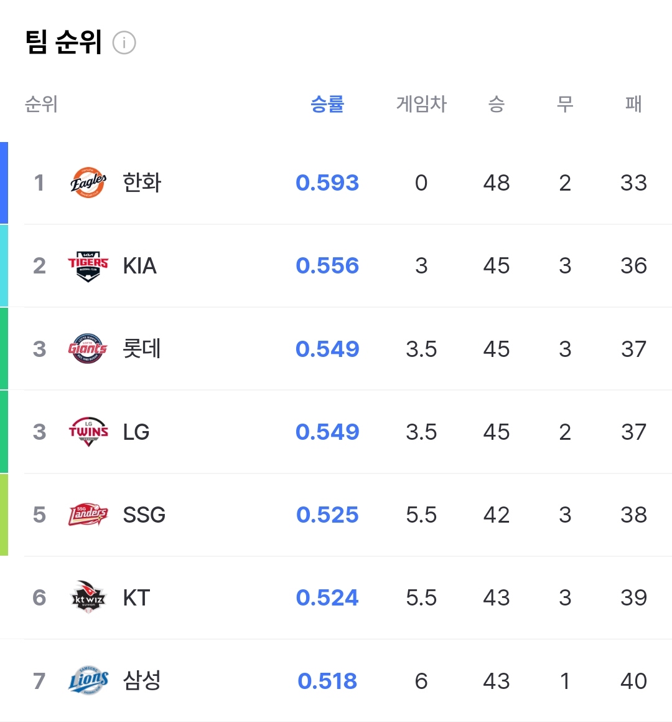672x722 pixels.
Task: Tap the 무 draws column header
Action: (x=564, y=104)
